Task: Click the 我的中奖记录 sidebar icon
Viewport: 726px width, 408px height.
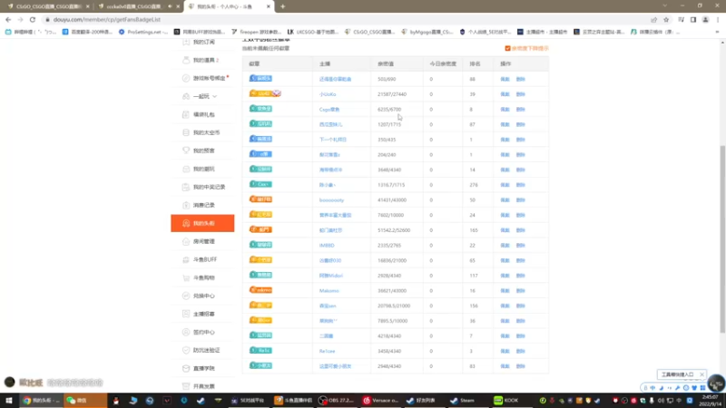Action: [186, 187]
